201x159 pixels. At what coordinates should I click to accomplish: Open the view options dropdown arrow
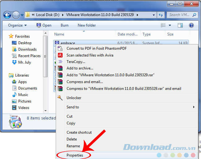pyautogui.click(x=170, y=25)
